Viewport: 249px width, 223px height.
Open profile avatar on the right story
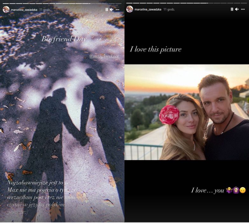pos(130,9)
